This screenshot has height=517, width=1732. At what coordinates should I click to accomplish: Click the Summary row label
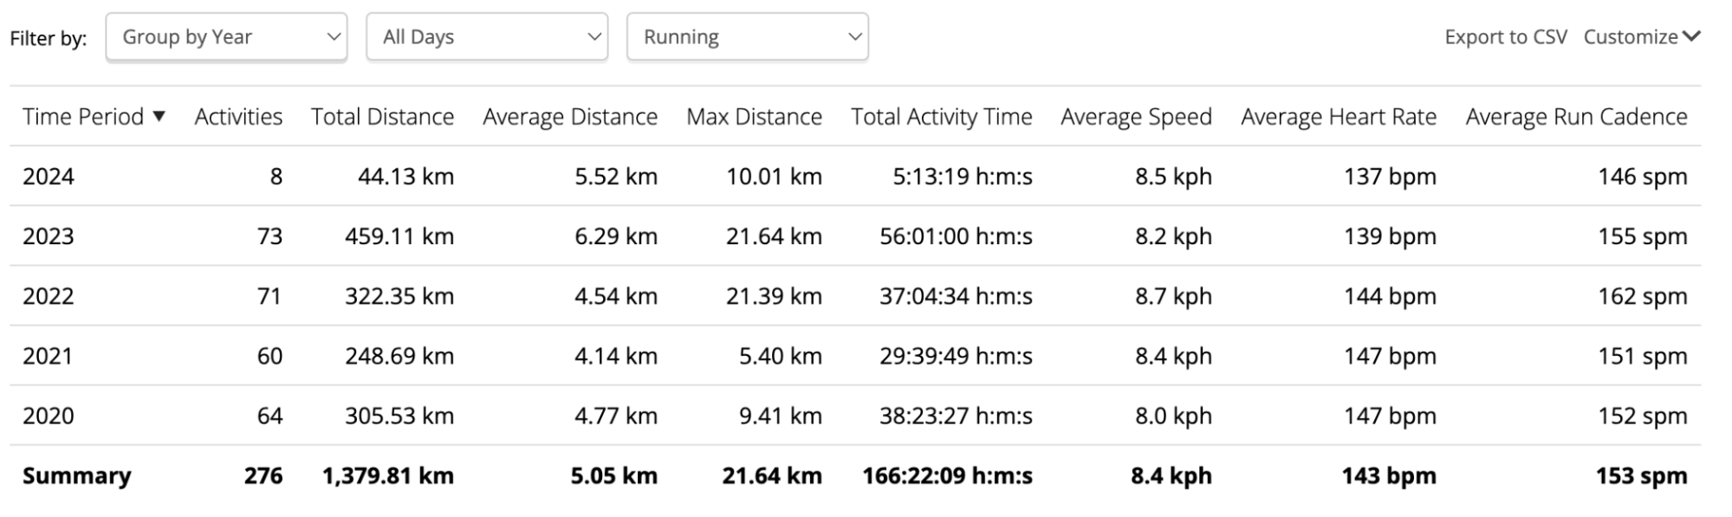77,475
